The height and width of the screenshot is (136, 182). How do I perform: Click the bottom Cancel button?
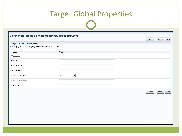(150, 92)
